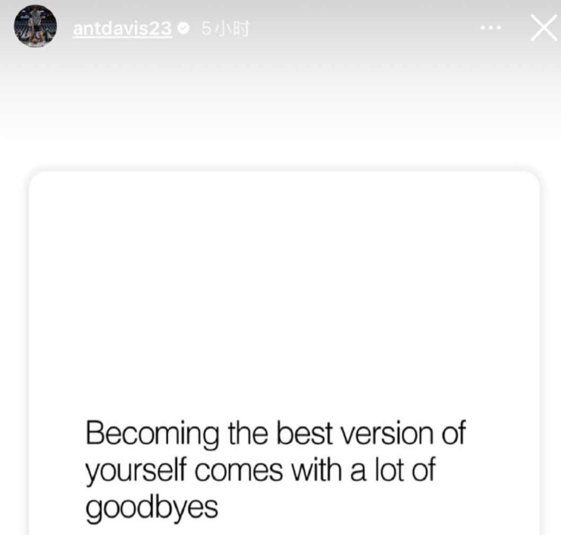The width and height of the screenshot is (561, 535).
Task: Open the antdavis23 username link
Action: (x=122, y=28)
